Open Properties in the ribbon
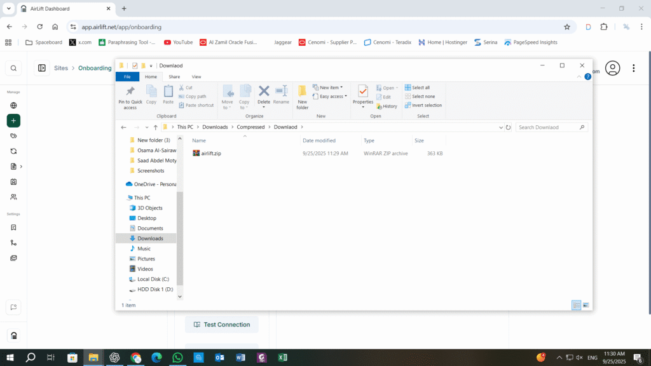Screen dimensions: 651x366 click(x=363, y=97)
